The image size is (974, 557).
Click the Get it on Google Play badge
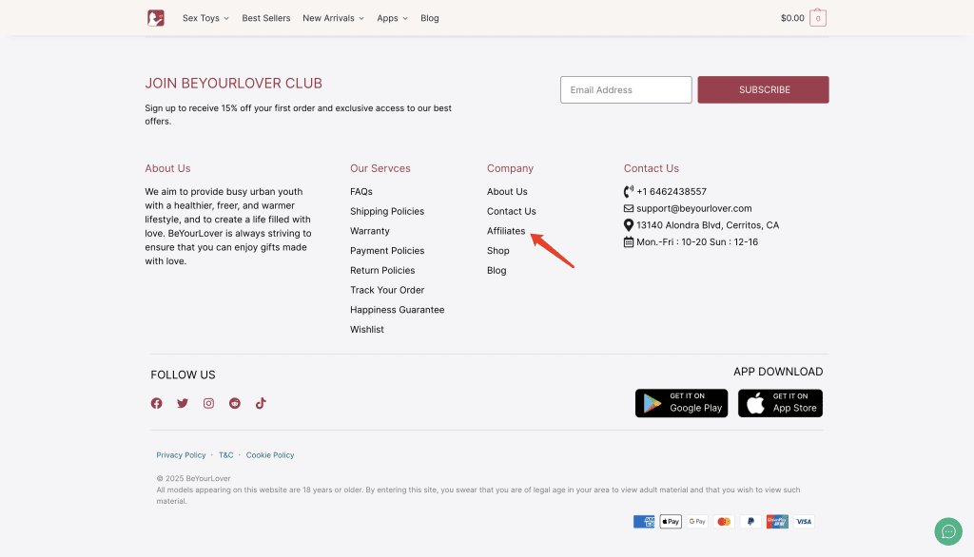tap(681, 403)
